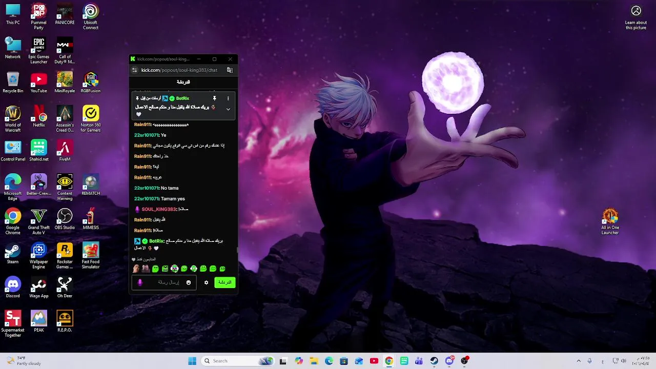Open the emoji picker smiley icon
The image size is (656, 369).
tap(189, 282)
